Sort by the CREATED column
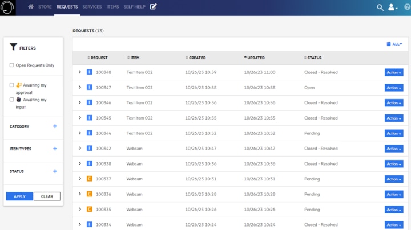 click(x=196, y=57)
